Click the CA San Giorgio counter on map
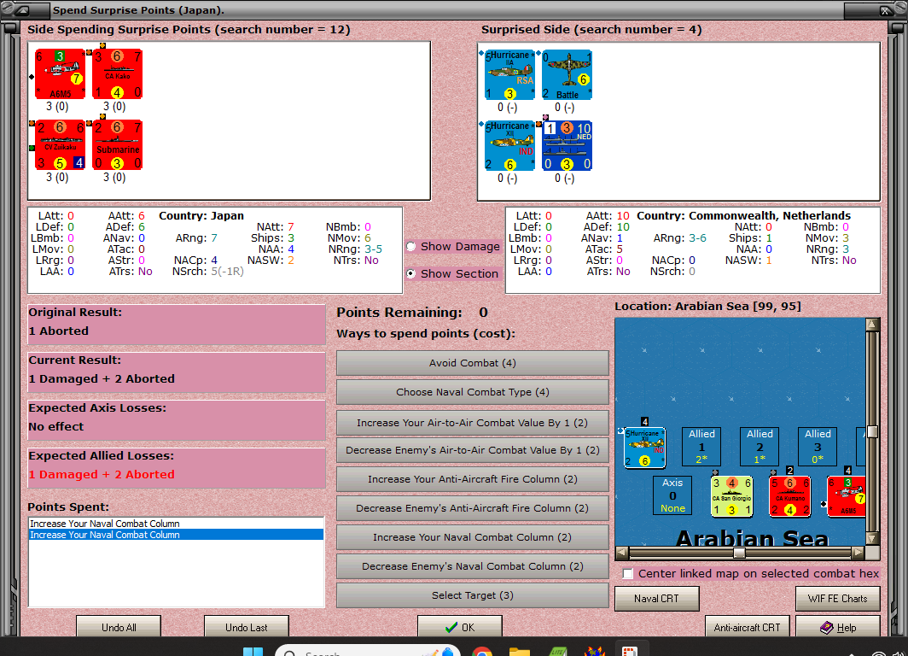908x656 pixels. pyautogui.click(x=731, y=496)
